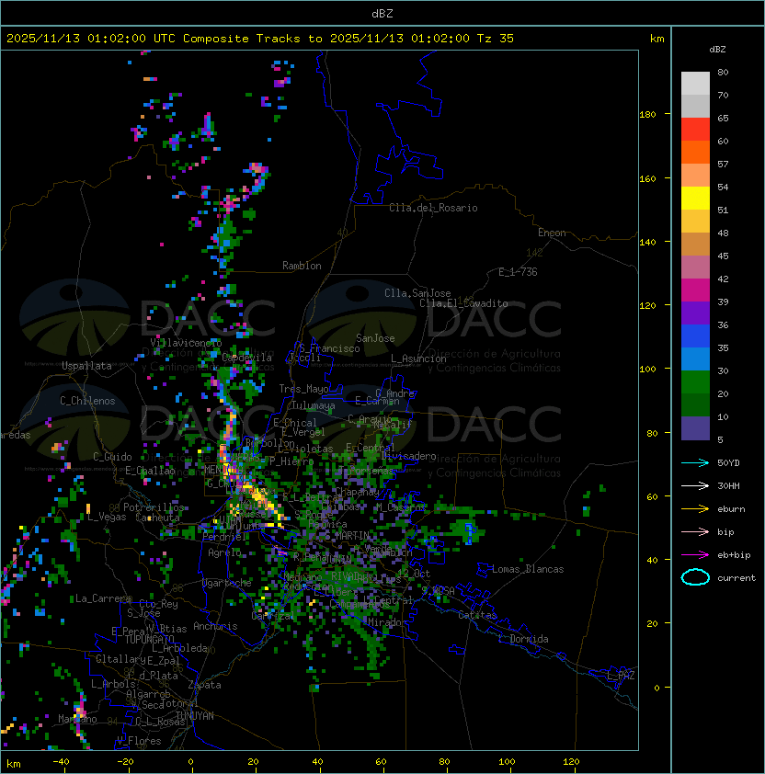Pick the bright yellow 54–51 dBZ swatch

tap(695, 198)
